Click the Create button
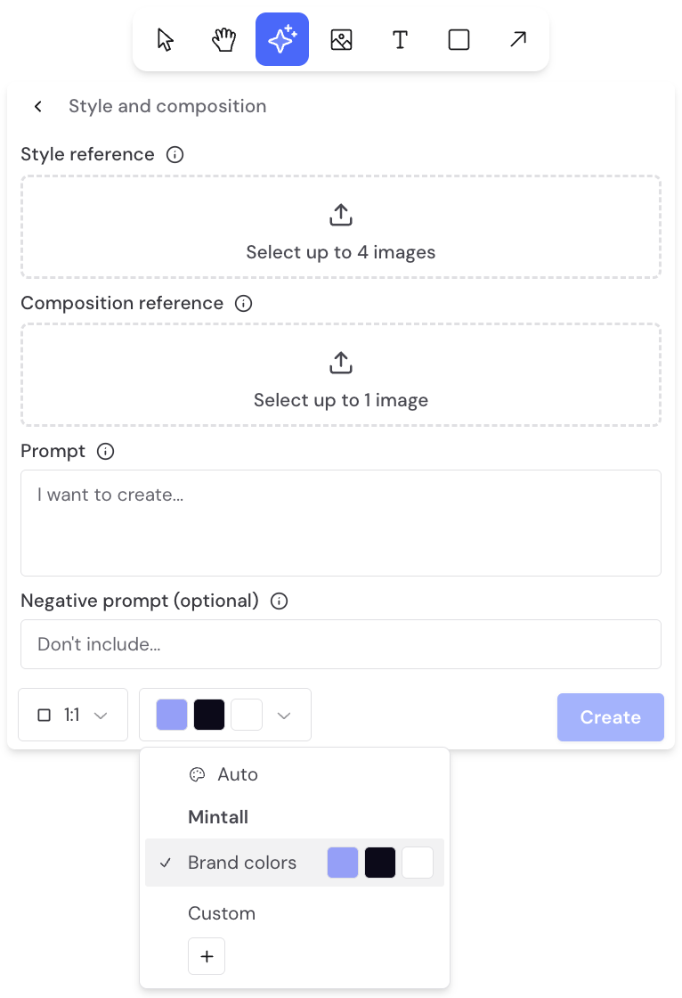The width and height of the screenshot is (682, 998). click(611, 717)
